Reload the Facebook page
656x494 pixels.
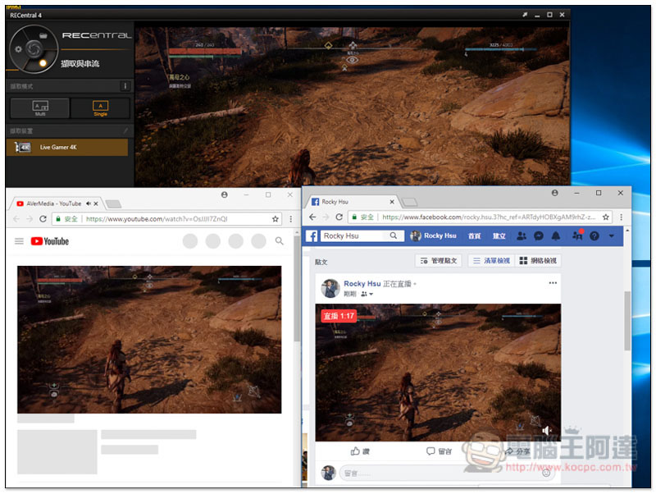pos(339,217)
